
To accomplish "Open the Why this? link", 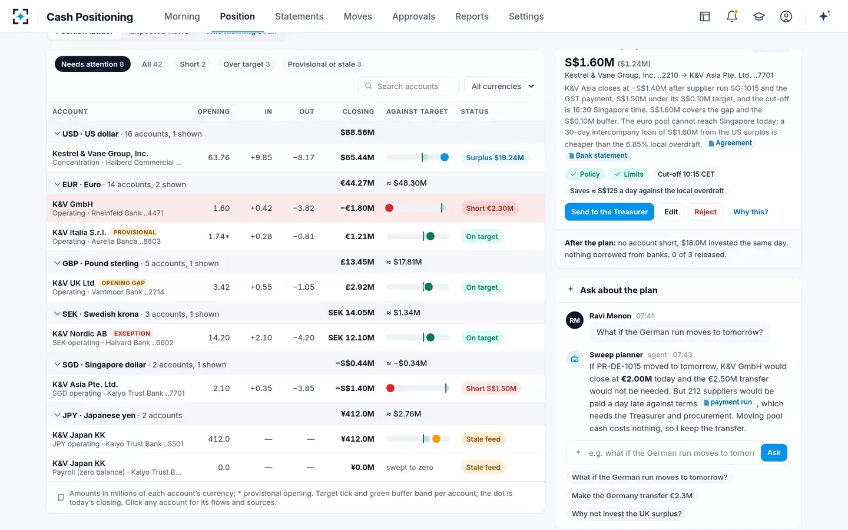I will click(751, 212).
